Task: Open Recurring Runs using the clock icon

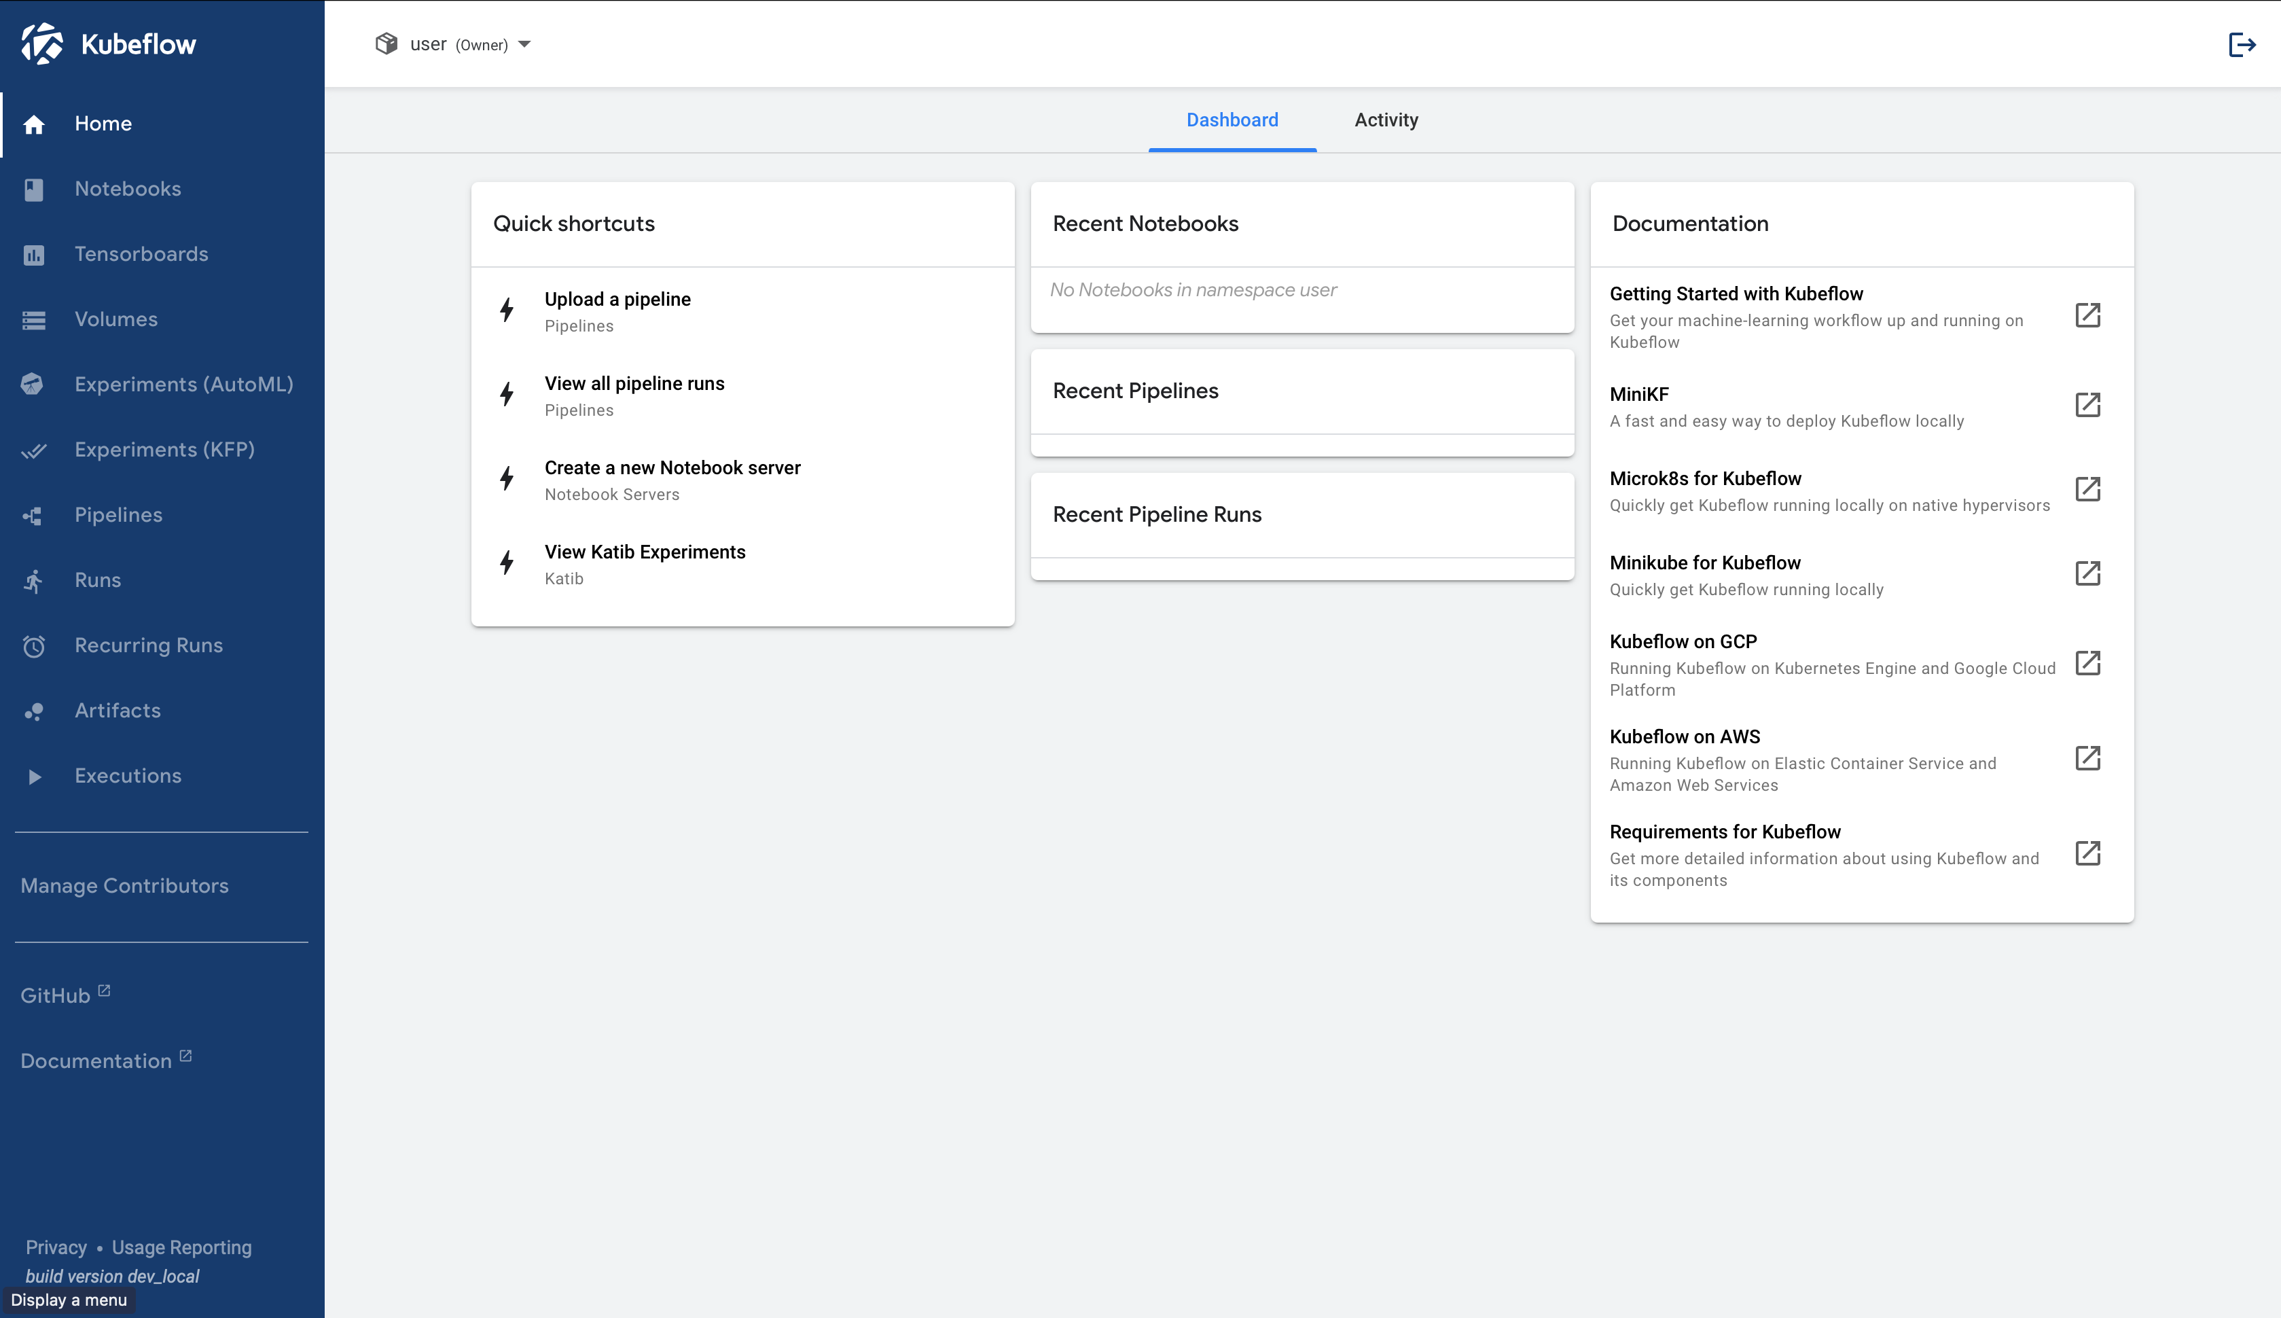Action: pos(33,645)
